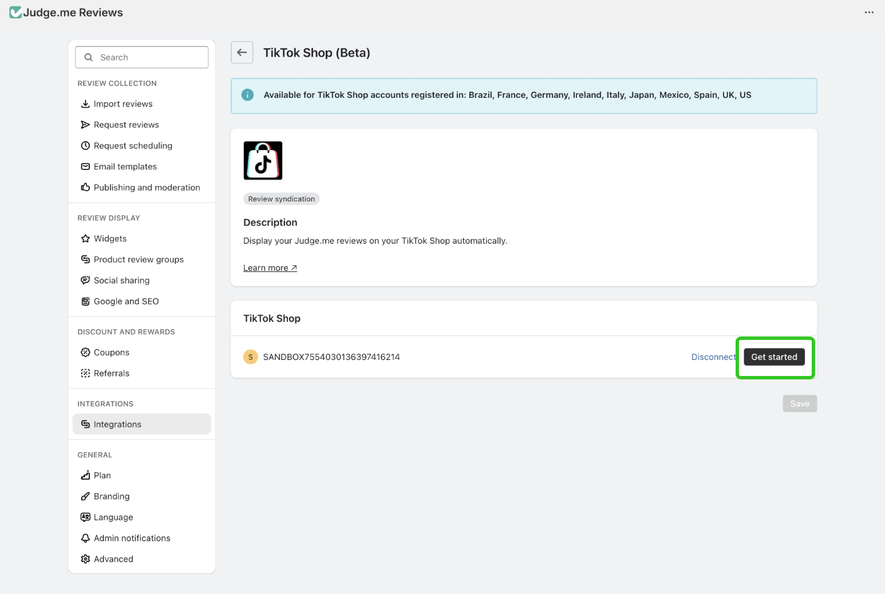
Task: Click the DISCOUNT AND REWARDS section label
Action: point(126,332)
